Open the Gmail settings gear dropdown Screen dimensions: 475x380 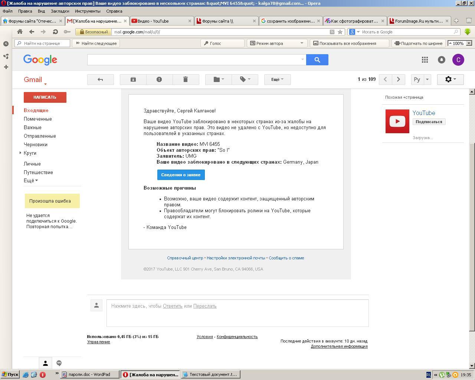450,79
